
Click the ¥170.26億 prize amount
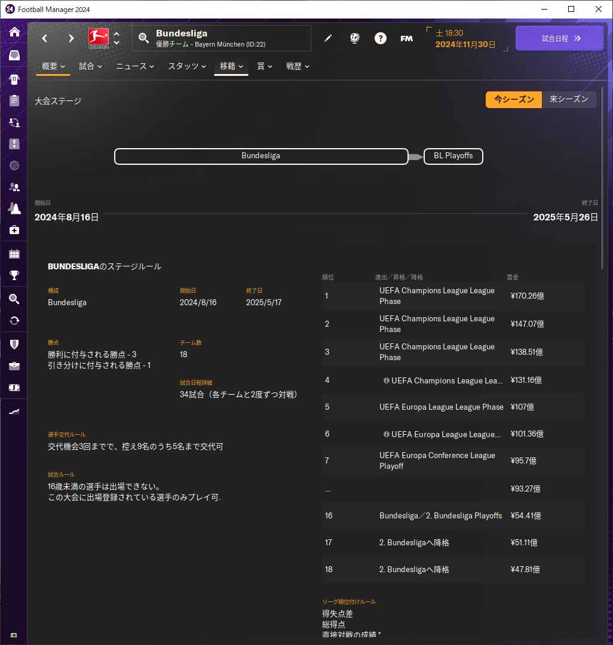click(527, 296)
